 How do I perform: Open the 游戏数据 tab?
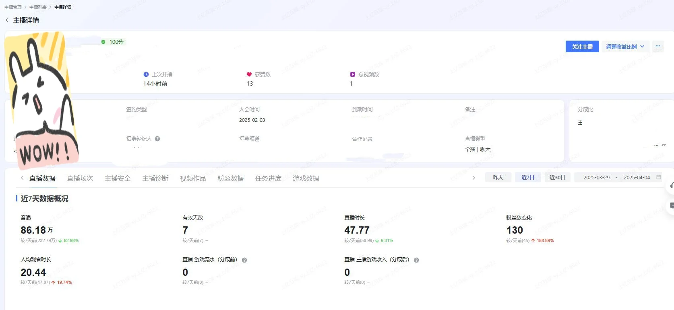point(306,178)
